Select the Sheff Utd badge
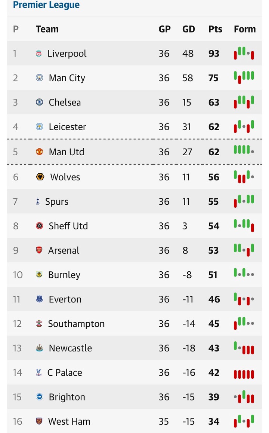 pyautogui.click(x=39, y=226)
